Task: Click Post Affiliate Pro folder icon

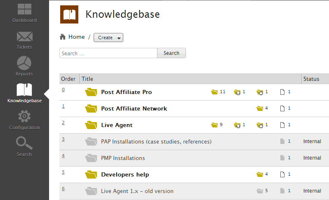Action: 91,92
